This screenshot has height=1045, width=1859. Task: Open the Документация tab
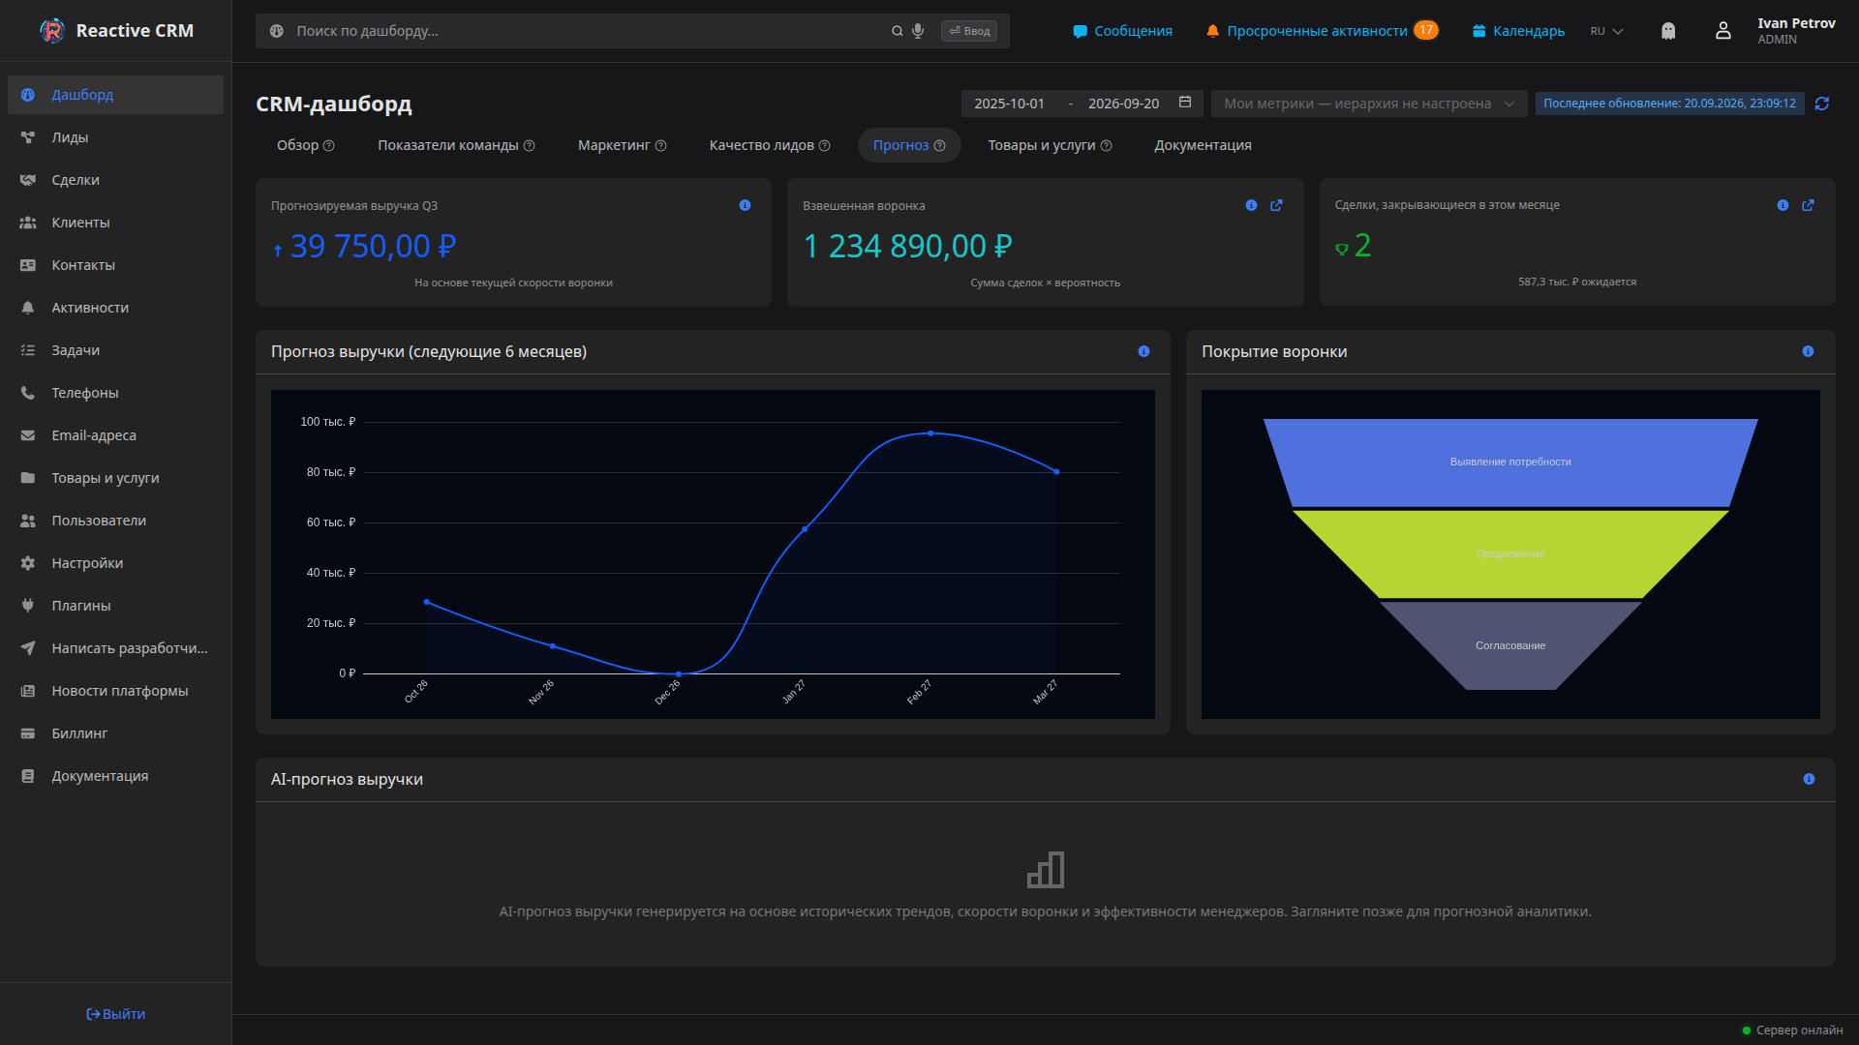click(1203, 145)
